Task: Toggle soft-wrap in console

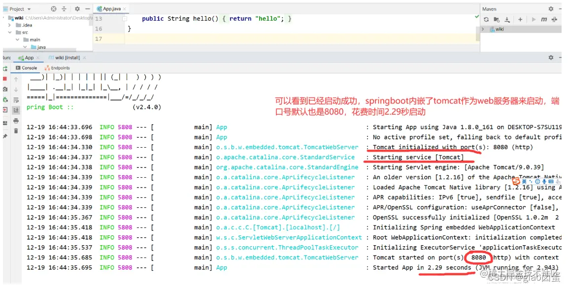Action: 16,100
